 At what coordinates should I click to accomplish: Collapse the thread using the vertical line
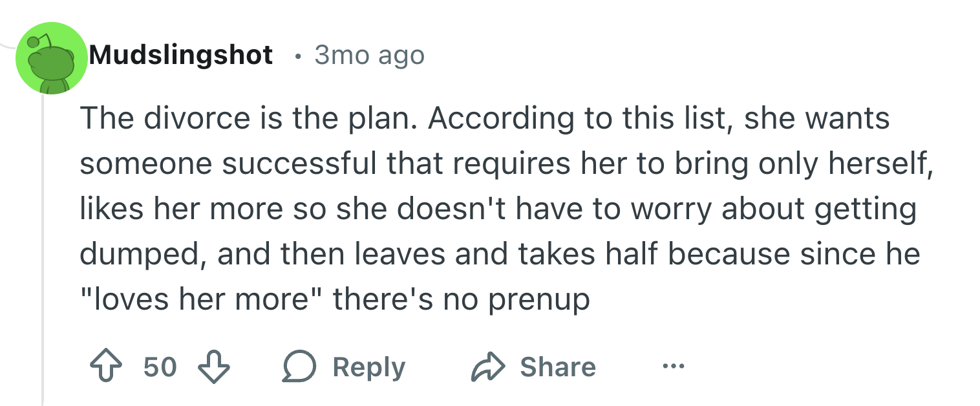[43, 246]
